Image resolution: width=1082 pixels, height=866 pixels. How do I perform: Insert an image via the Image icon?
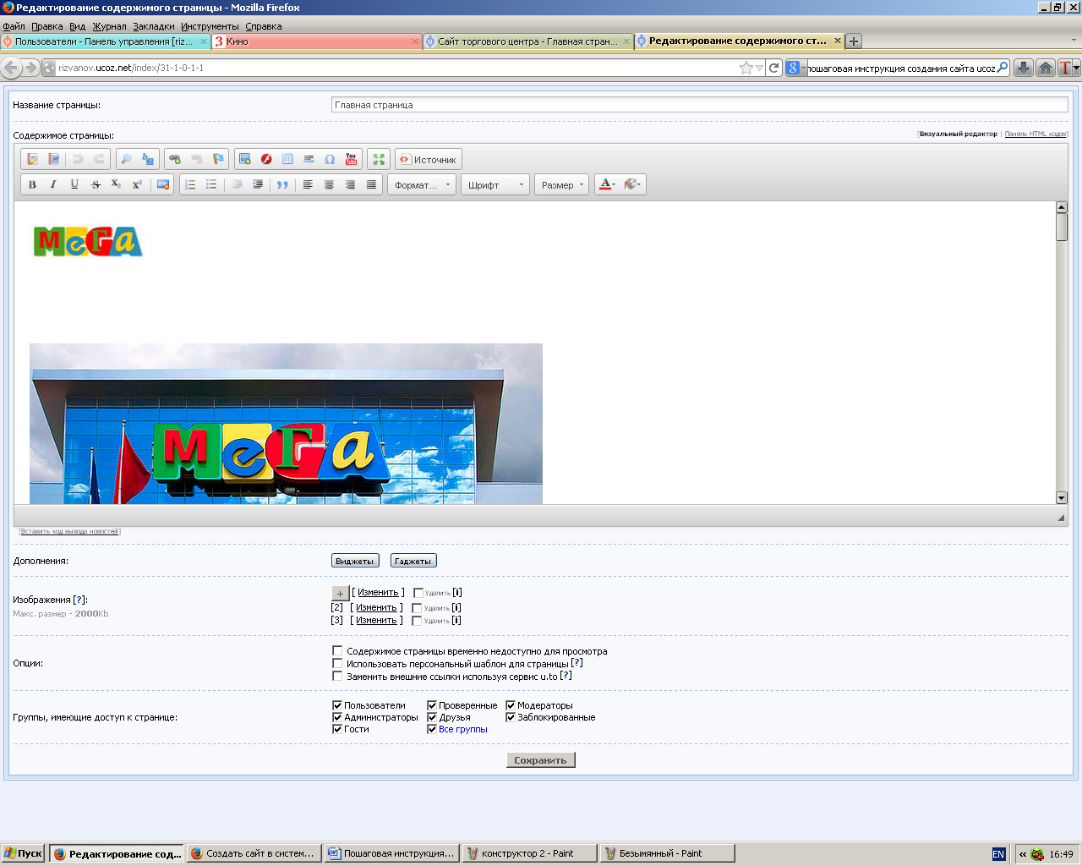coord(245,159)
